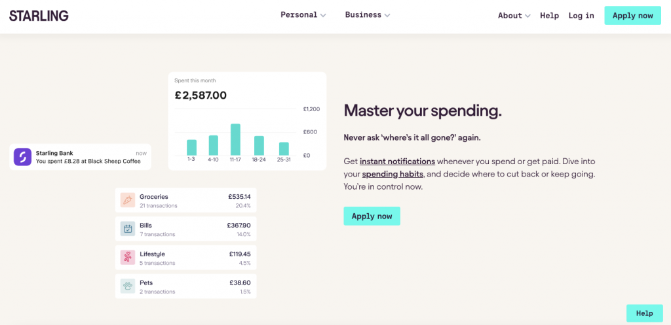
Task: Click the Black Sheep Coffee notification card
Action: 80,157
